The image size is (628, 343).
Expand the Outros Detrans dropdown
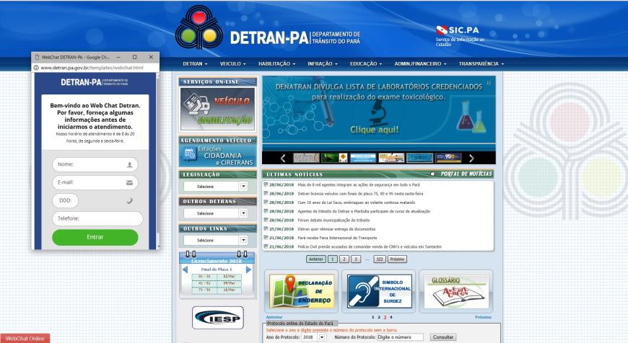pos(243,213)
